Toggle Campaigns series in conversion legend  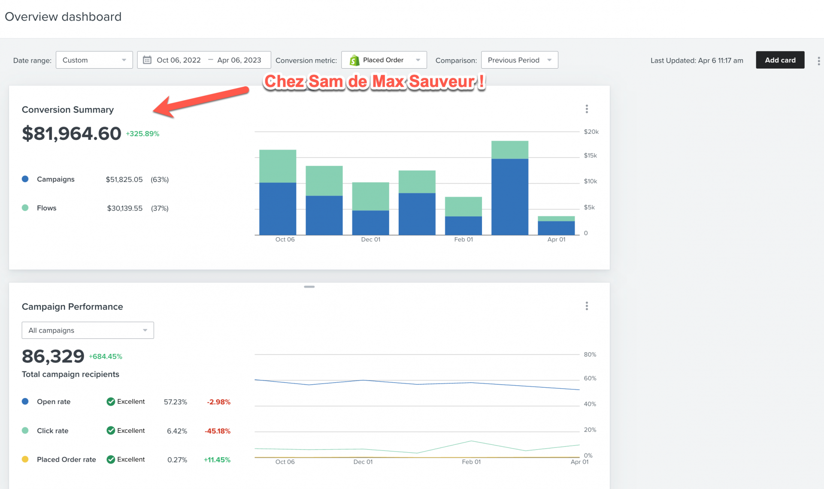(25, 179)
